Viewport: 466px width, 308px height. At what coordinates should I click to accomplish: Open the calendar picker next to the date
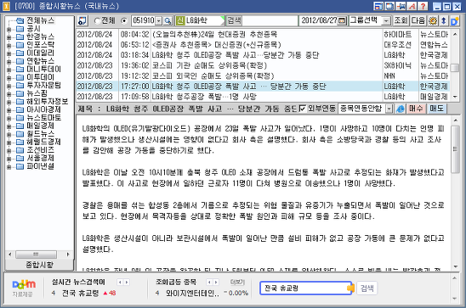pyautogui.click(x=342, y=20)
